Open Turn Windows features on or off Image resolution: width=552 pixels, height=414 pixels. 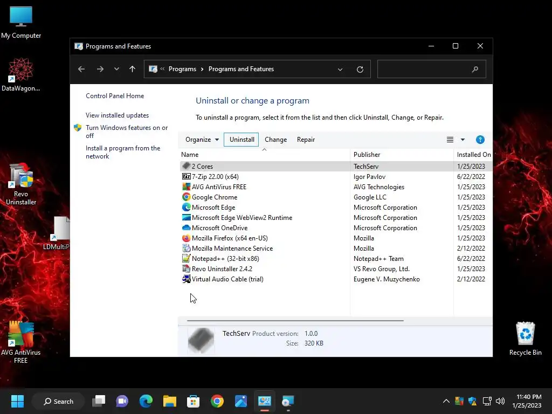(127, 132)
